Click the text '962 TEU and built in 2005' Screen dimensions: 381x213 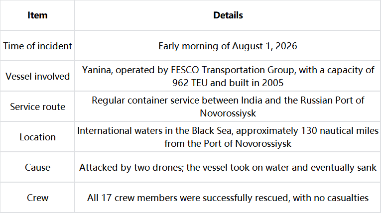(228, 83)
